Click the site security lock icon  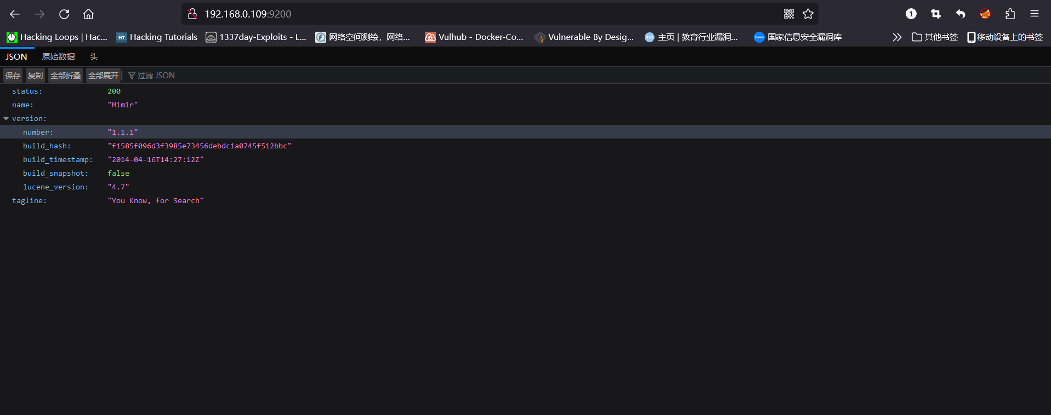coord(192,14)
